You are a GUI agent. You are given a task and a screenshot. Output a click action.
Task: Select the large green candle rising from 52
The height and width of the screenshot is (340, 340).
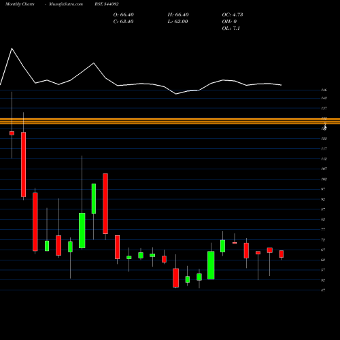(211, 265)
